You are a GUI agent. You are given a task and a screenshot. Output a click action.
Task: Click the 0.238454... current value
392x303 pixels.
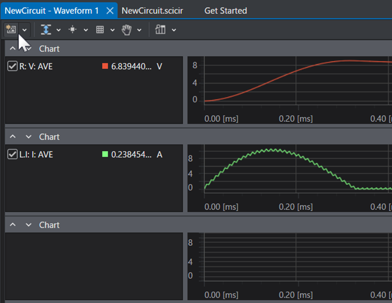coord(131,154)
